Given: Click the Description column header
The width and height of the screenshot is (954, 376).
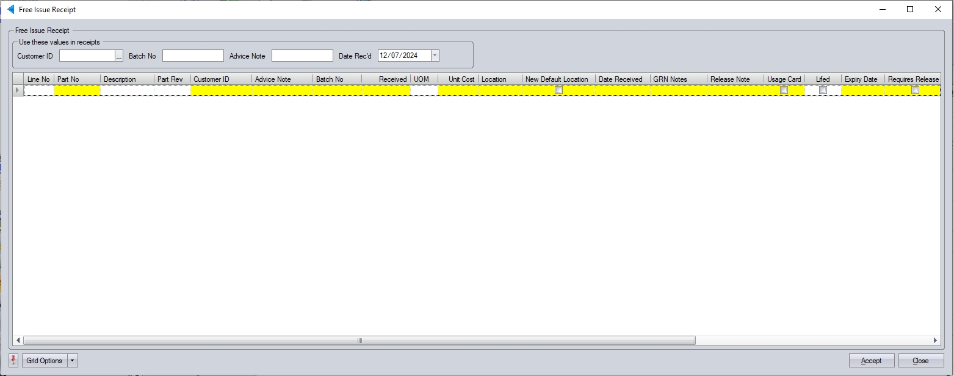Looking at the screenshot, I should (127, 79).
